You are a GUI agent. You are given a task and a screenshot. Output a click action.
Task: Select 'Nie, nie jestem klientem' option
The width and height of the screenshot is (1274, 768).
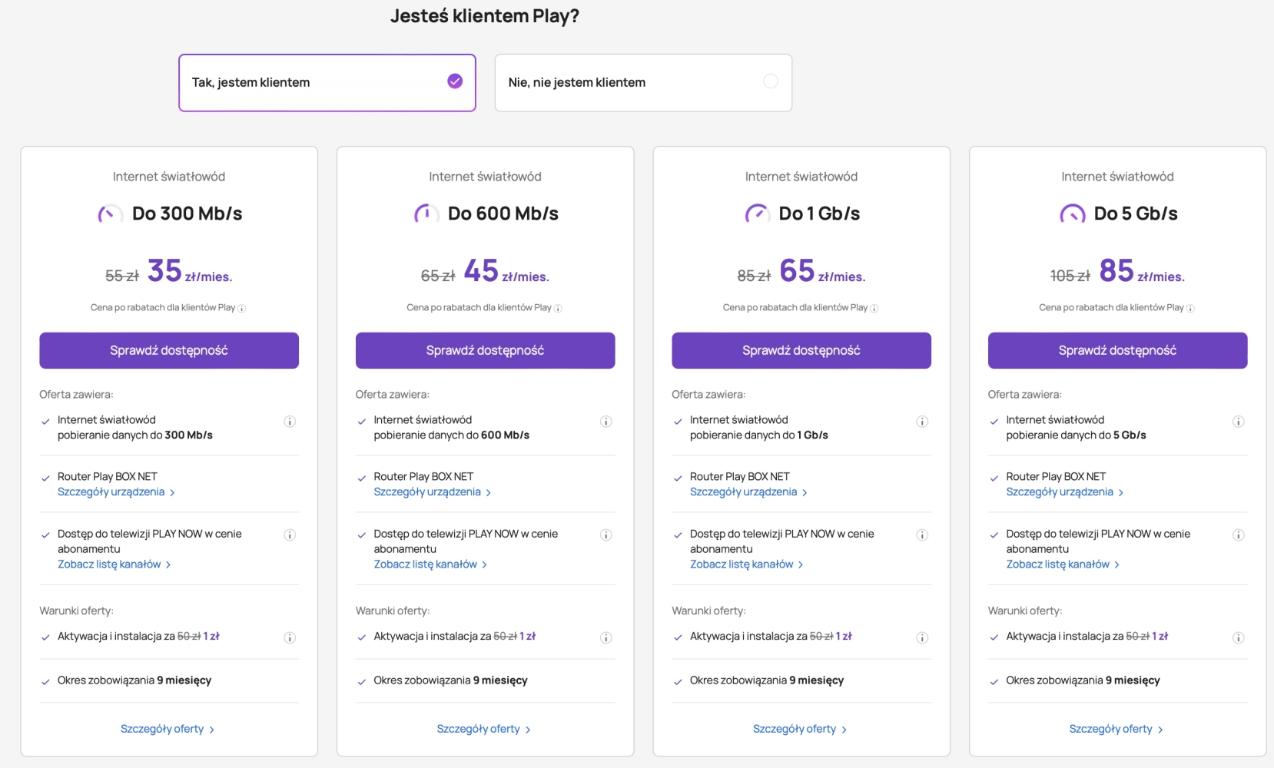click(x=643, y=83)
